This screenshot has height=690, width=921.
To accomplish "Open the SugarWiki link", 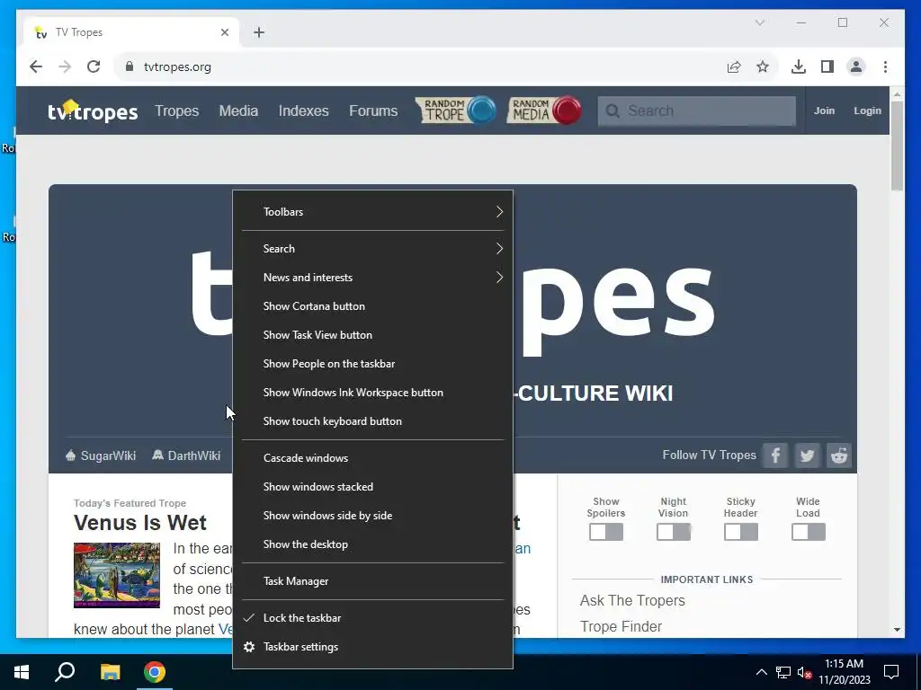I will [101, 456].
